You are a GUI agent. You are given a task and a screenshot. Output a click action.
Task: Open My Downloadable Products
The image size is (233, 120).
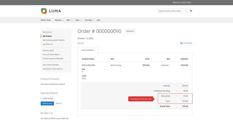[x=54, y=40]
